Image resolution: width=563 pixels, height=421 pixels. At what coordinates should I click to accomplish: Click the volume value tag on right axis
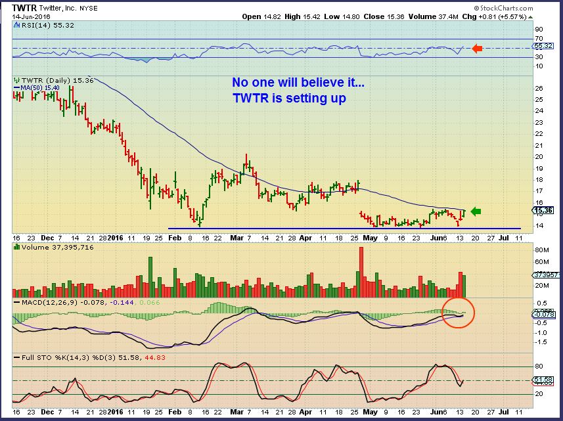[x=546, y=275]
